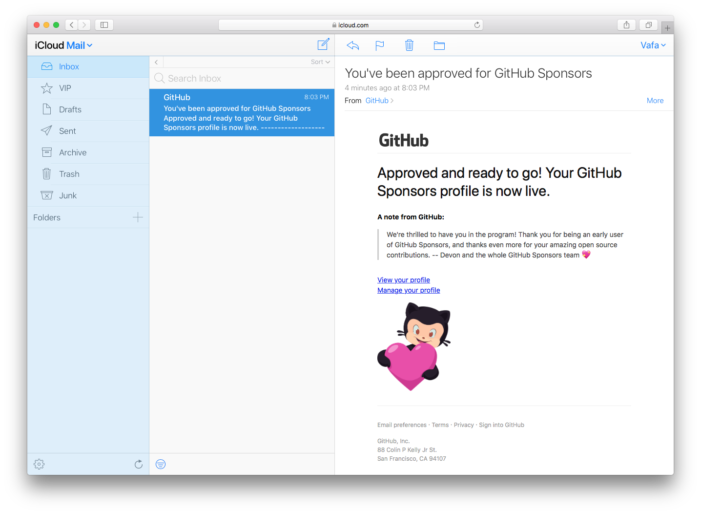This screenshot has width=701, height=514.
Task: Open the VIP mailbox
Action: (x=88, y=88)
